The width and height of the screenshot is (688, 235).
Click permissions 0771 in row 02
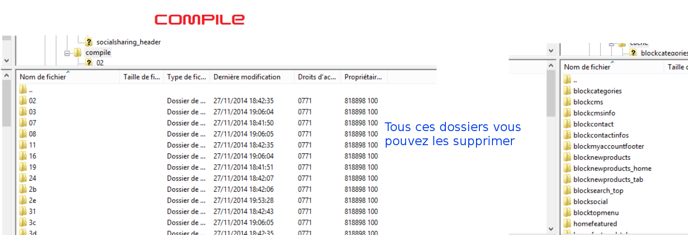[x=305, y=101]
